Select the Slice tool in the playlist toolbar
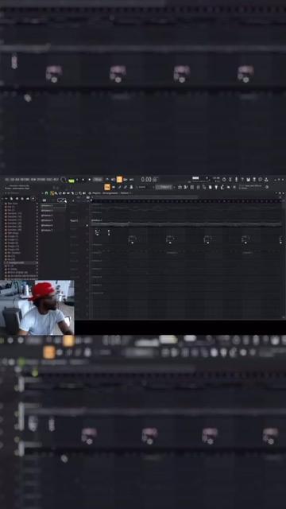286x509 pixels. click(72, 192)
